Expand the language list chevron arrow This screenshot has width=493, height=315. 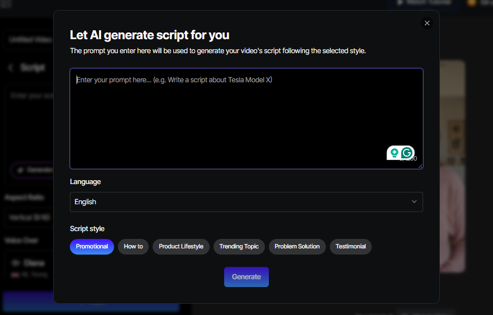pos(414,202)
